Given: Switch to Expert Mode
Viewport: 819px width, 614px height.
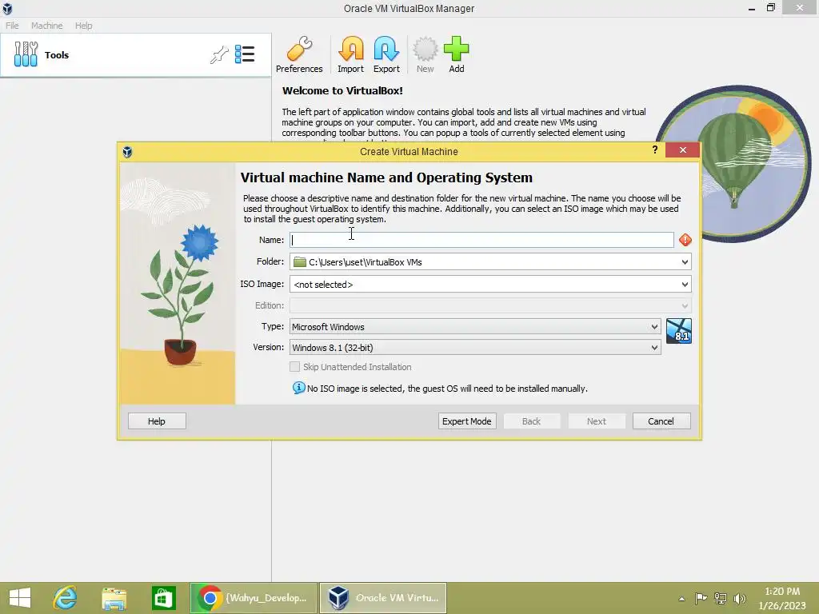Looking at the screenshot, I should [x=467, y=421].
